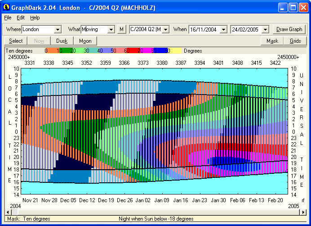Open the Help menu
The width and height of the screenshot is (311, 226).
click(x=35, y=18)
